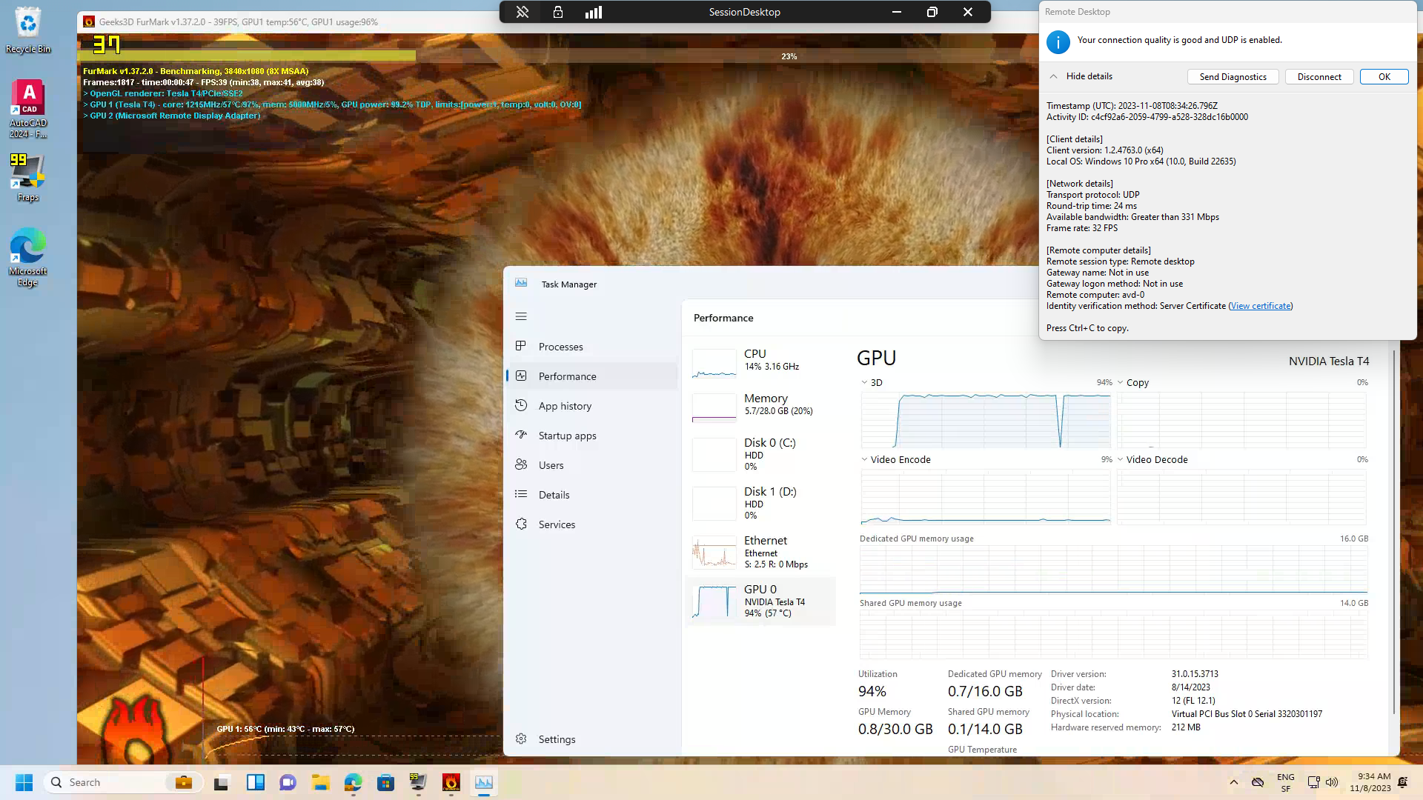Open Task View from taskbar
This screenshot has width=1423, height=800.
click(222, 782)
